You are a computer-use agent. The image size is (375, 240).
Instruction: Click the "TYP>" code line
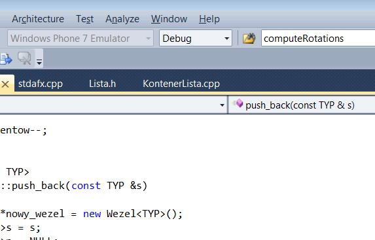coord(18,172)
